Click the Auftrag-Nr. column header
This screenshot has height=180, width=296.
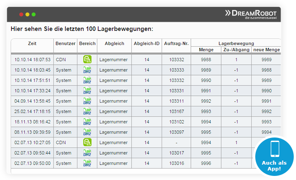pyautogui.click(x=177, y=43)
